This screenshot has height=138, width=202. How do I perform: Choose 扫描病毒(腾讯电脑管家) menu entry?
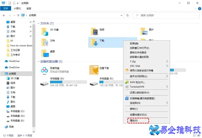point(142,98)
